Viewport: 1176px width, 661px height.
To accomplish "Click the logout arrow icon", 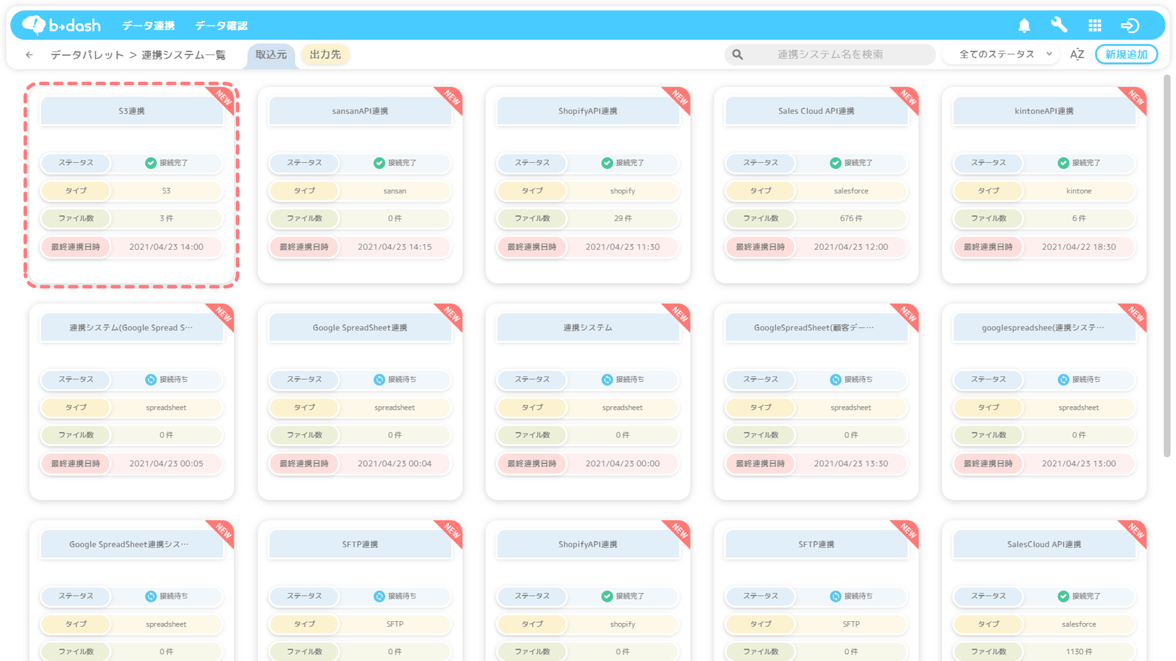I will click(1130, 25).
